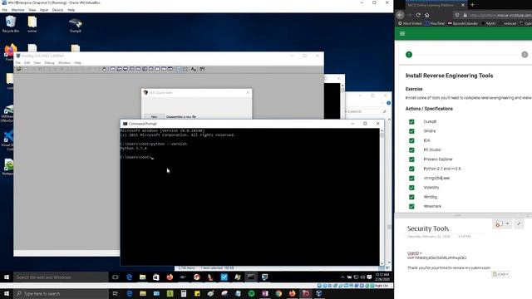Open the Most Visited bookmark
The height and width of the screenshot is (299, 532).
pos(410,23)
